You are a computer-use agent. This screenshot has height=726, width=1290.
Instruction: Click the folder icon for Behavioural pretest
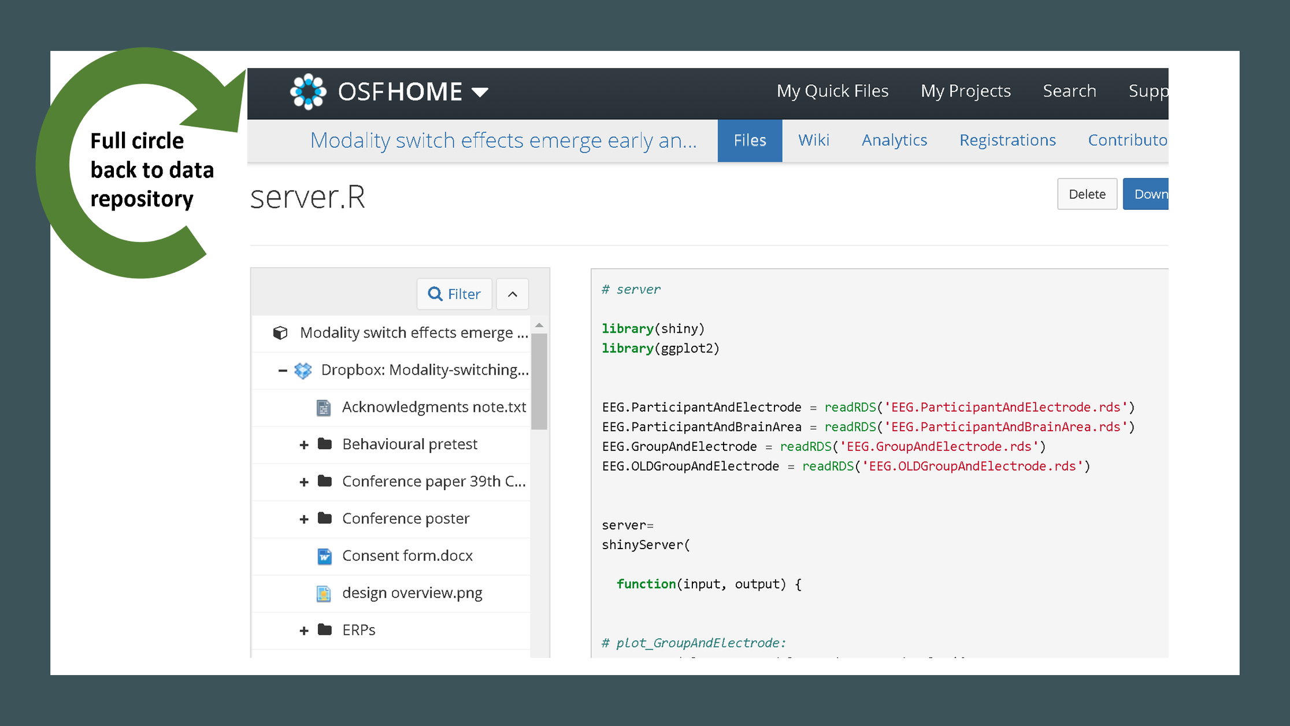tap(325, 443)
